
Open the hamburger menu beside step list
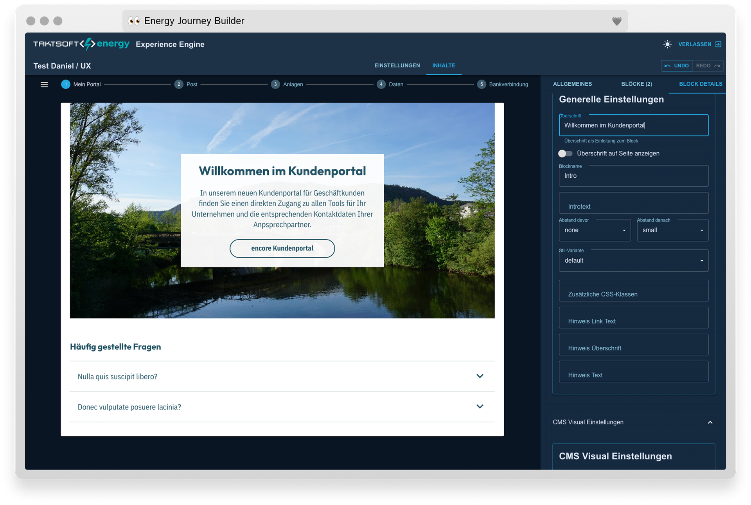click(44, 84)
